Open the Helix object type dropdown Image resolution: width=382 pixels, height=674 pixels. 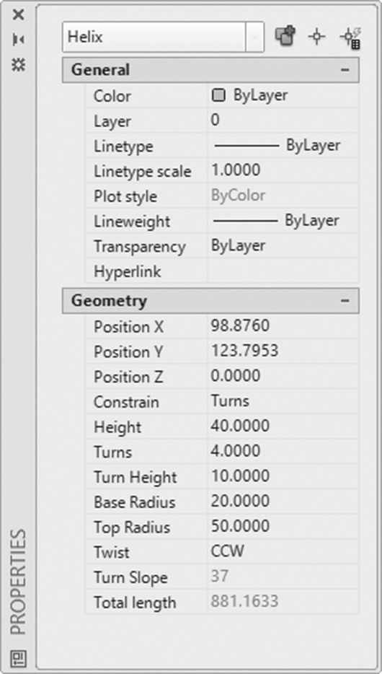click(x=254, y=37)
